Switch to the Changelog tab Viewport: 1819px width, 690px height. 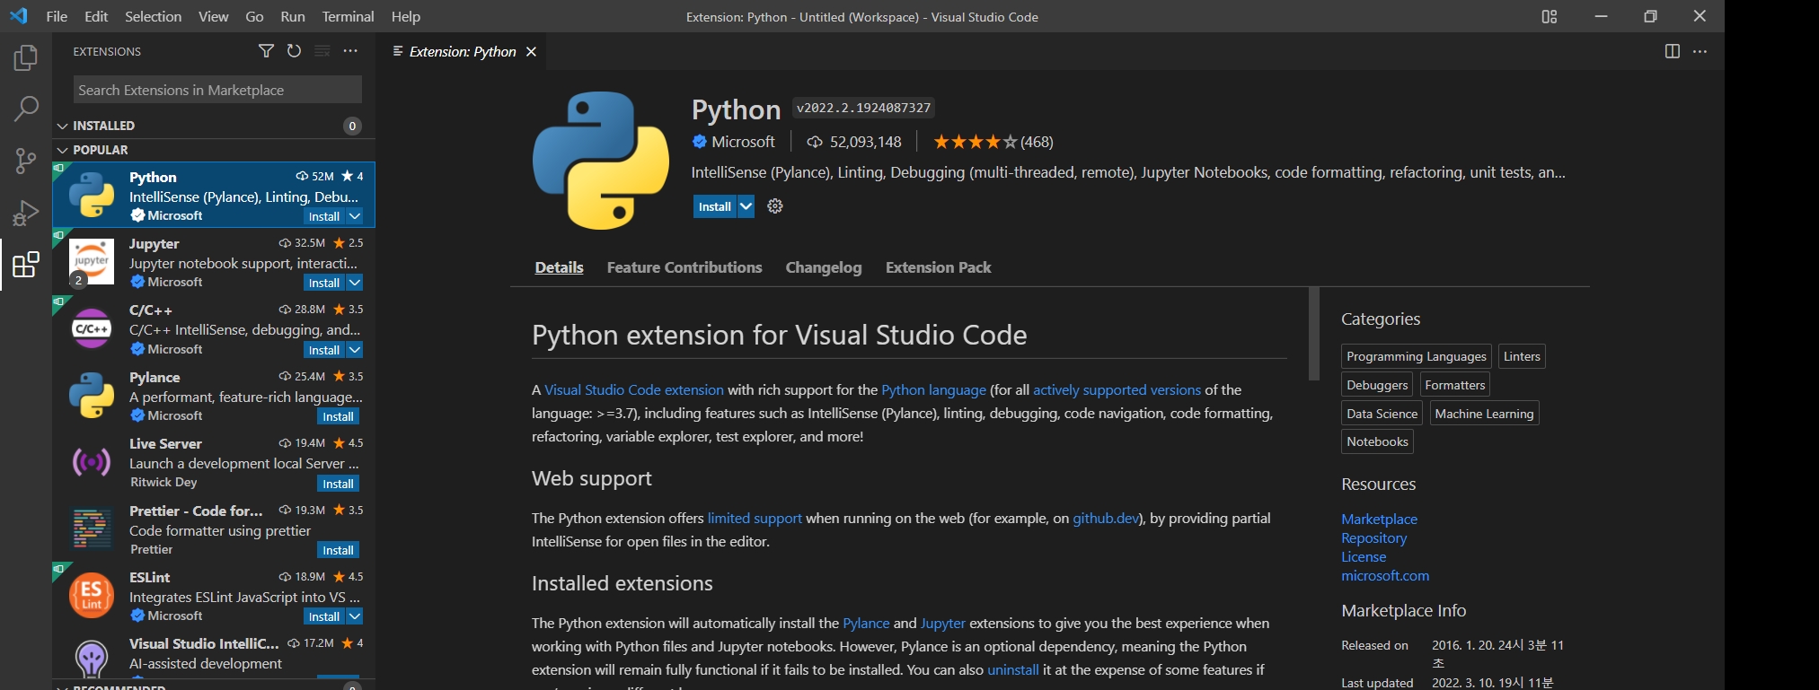823,267
